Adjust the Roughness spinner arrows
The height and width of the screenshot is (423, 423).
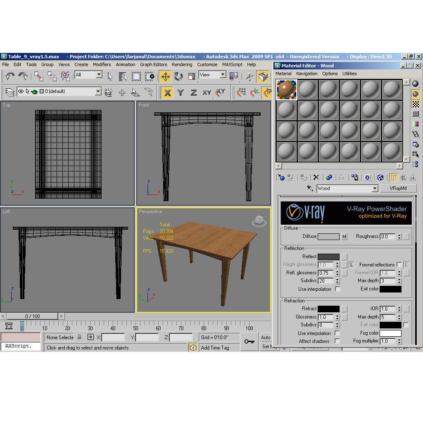coord(399,237)
